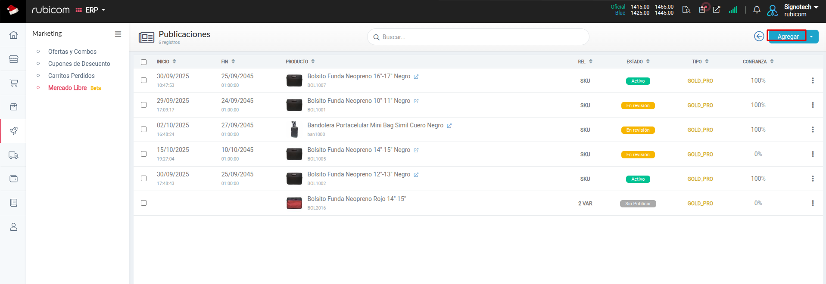Image resolution: width=826 pixels, height=284 pixels.
Task: Click the back arrow circle icon
Action: pyautogui.click(x=759, y=37)
